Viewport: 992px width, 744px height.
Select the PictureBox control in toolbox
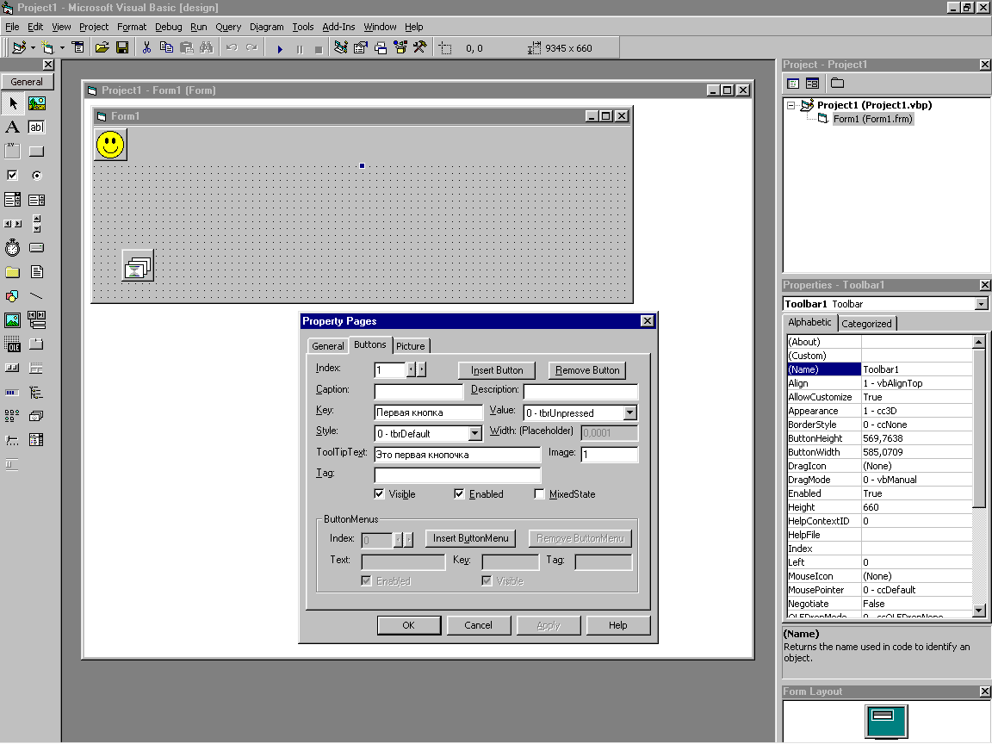37,103
